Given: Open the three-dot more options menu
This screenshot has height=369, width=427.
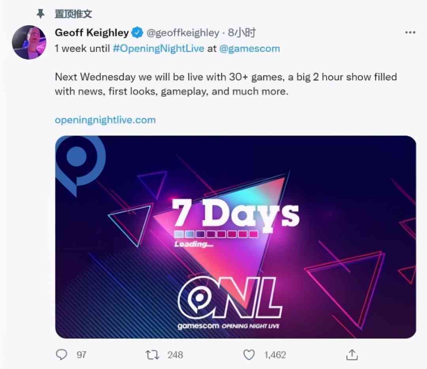Looking at the screenshot, I should (410, 32).
